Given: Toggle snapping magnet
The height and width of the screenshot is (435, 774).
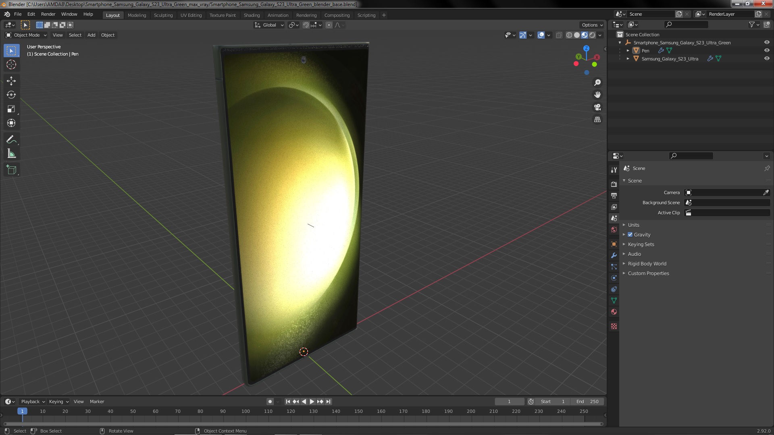Looking at the screenshot, I should [x=306, y=25].
